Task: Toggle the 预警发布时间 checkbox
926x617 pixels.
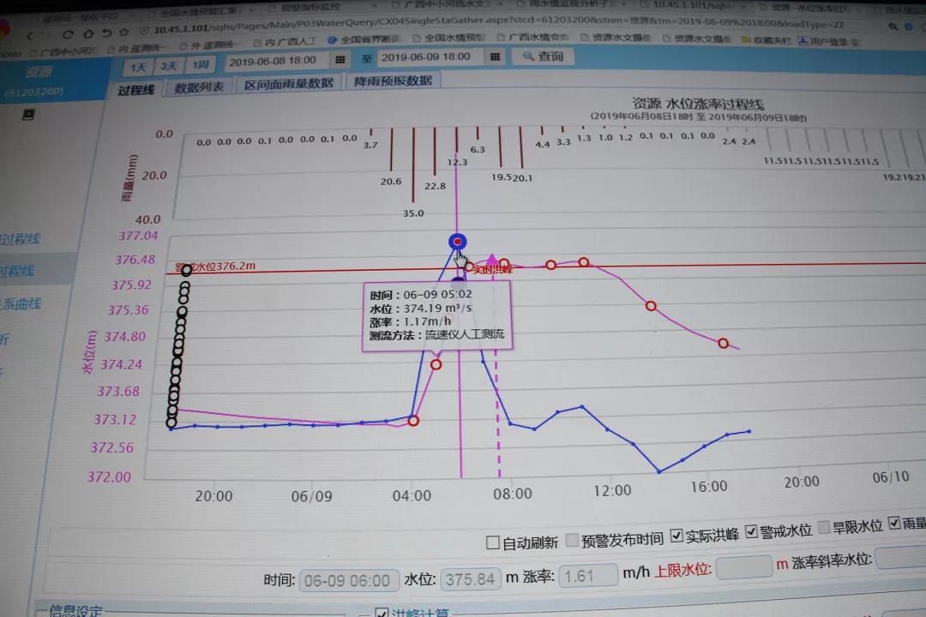Action: pyautogui.click(x=572, y=540)
